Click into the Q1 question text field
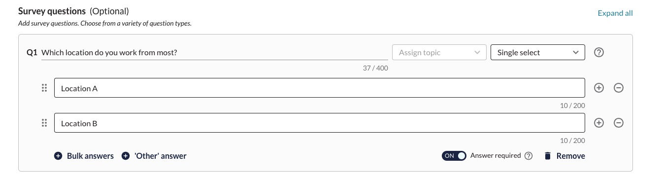This screenshot has width=662, height=178. pyautogui.click(x=215, y=52)
